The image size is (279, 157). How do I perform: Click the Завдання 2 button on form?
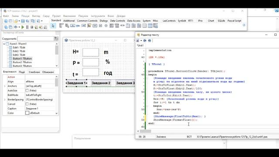tap(101, 83)
